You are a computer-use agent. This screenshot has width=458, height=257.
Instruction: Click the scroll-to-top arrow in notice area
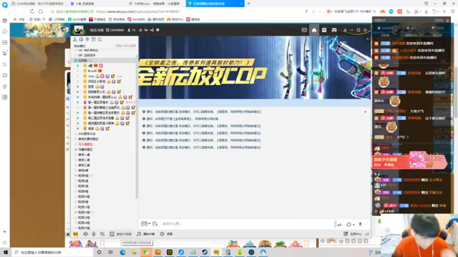click(365, 112)
